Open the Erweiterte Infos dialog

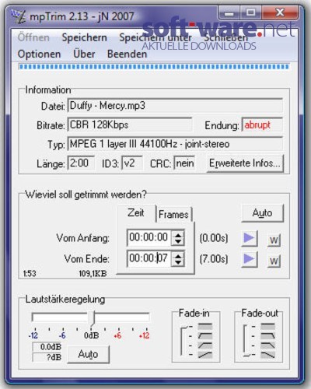click(x=245, y=163)
